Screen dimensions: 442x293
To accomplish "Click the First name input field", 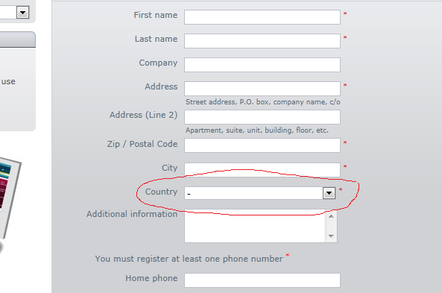I will [x=262, y=17].
